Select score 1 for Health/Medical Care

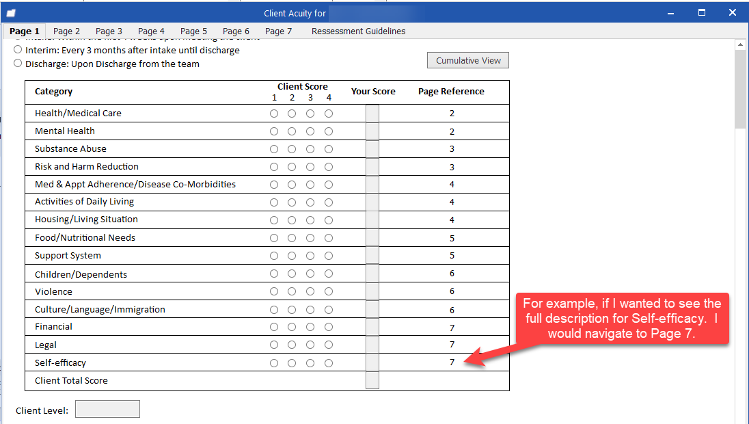click(x=274, y=114)
